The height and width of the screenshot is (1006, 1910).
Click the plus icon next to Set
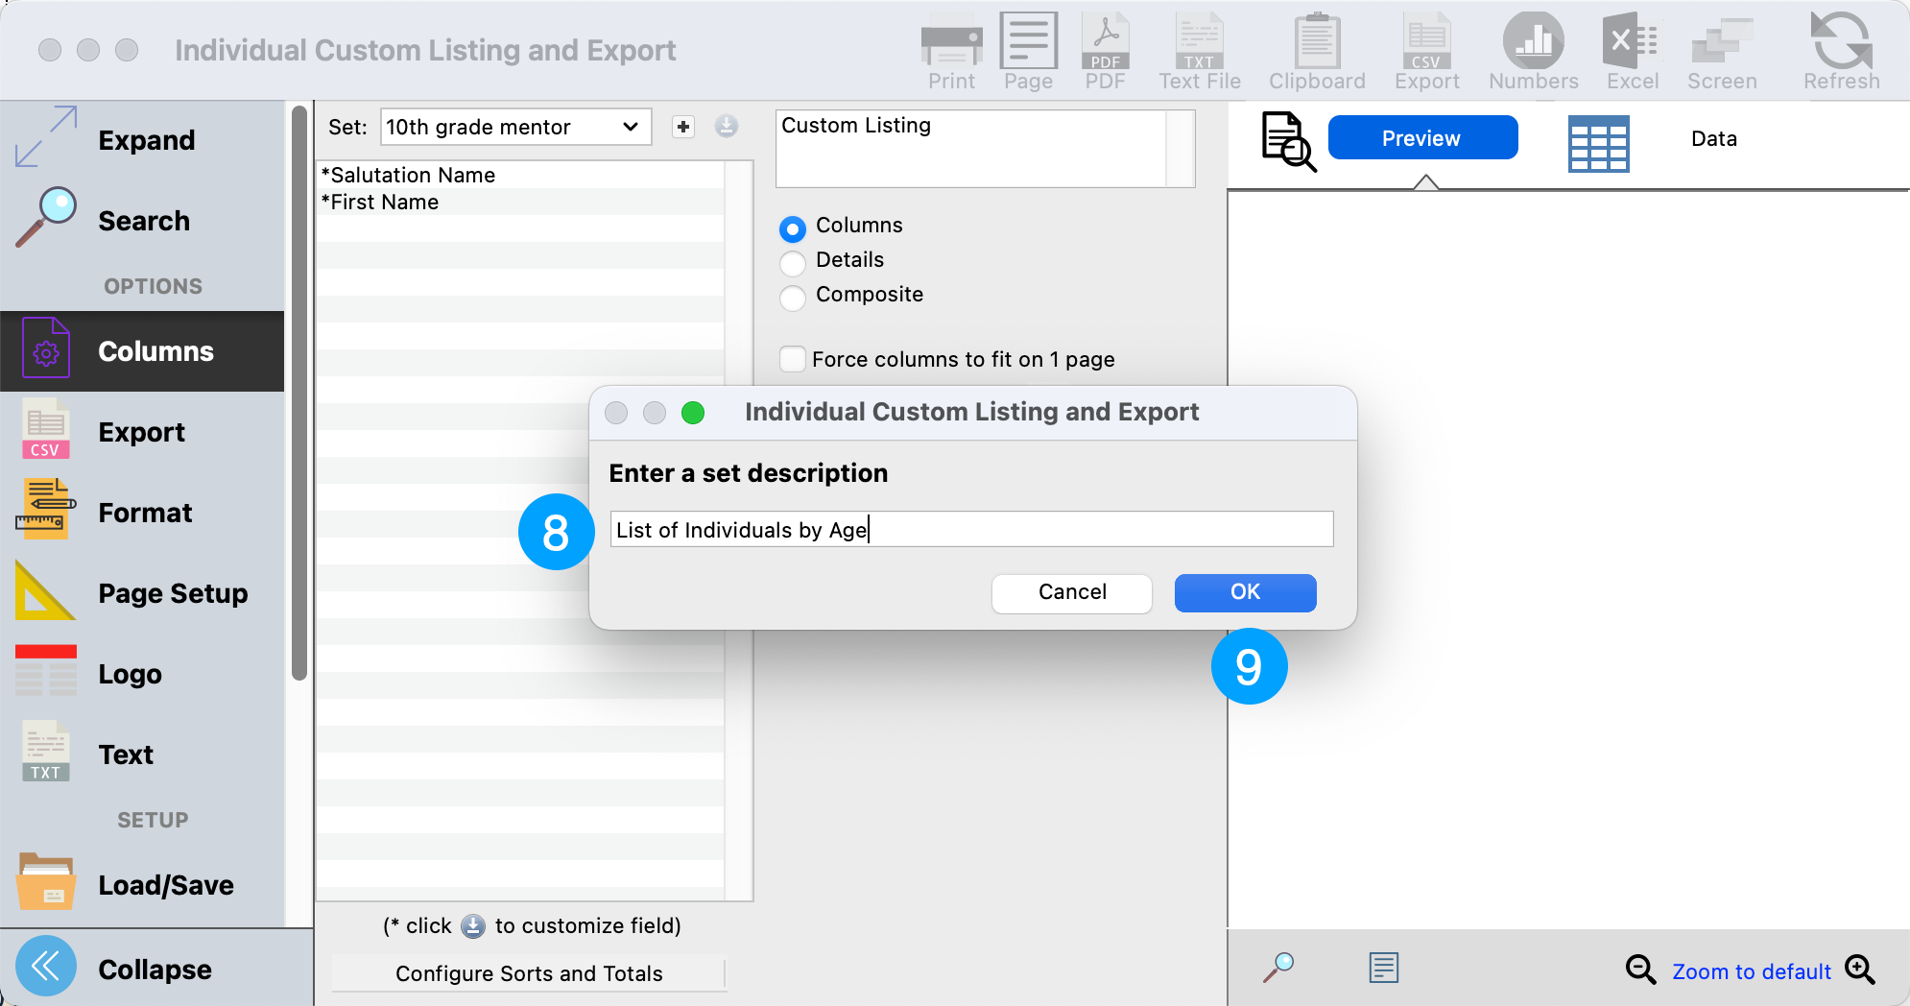(683, 127)
